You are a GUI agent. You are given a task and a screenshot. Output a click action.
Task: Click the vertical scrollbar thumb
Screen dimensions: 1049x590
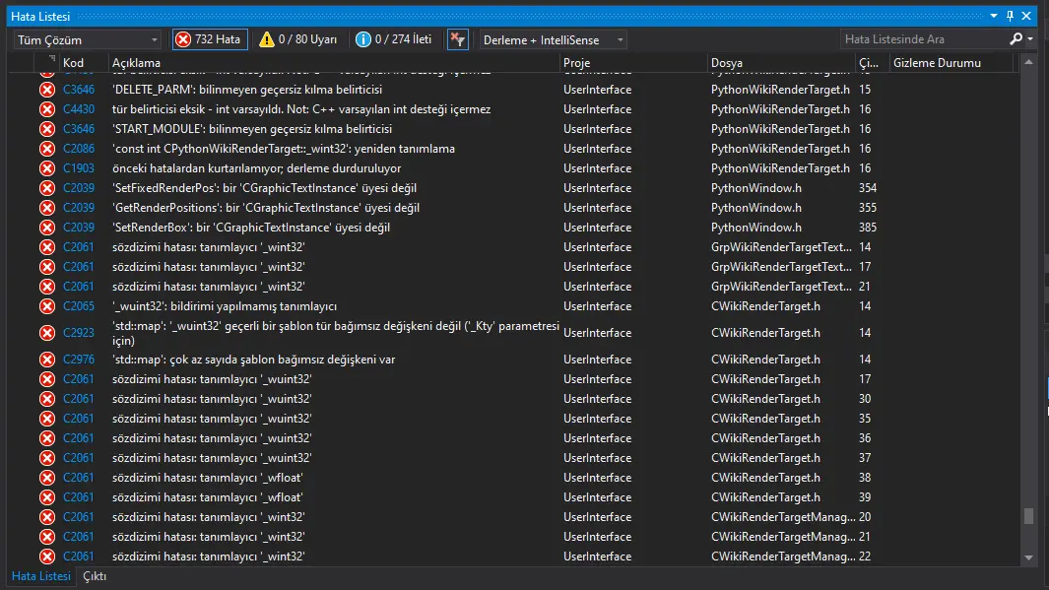[x=1029, y=516]
